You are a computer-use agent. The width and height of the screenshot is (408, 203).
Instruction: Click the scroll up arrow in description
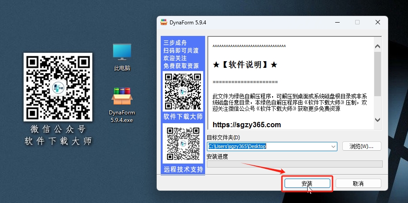click(x=377, y=47)
